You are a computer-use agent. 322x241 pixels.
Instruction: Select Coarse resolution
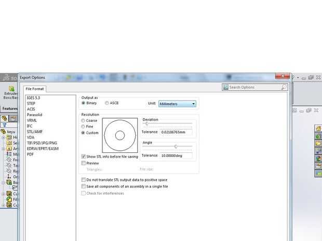pos(83,120)
